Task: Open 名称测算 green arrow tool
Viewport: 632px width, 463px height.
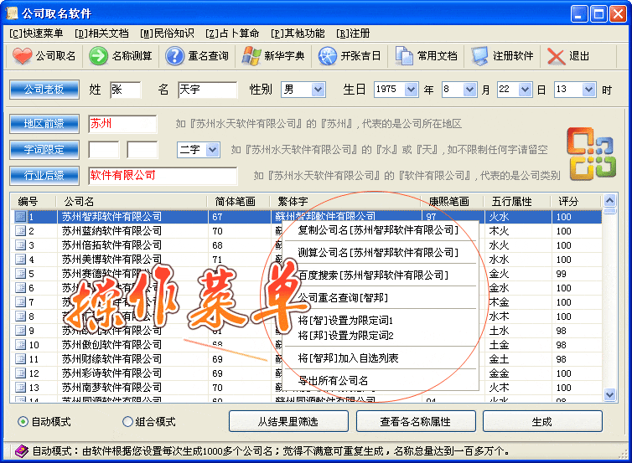Action: click(x=98, y=56)
